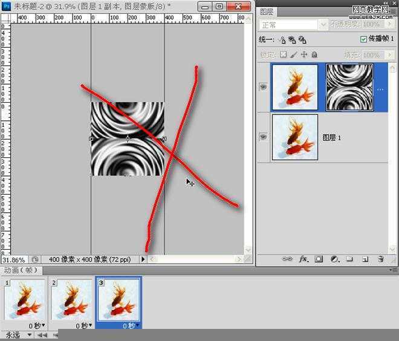Click the unify layer style icon

click(302, 40)
